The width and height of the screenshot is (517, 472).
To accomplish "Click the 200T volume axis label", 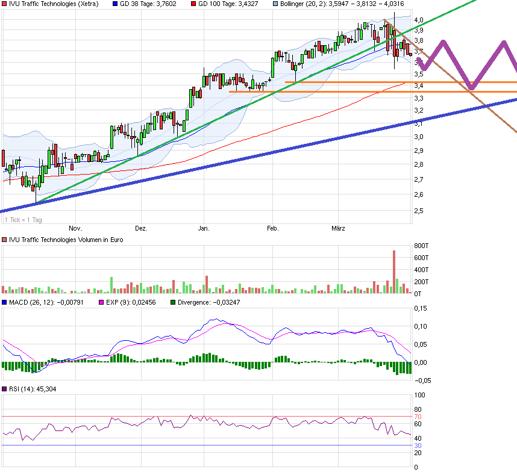I will click(421, 282).
